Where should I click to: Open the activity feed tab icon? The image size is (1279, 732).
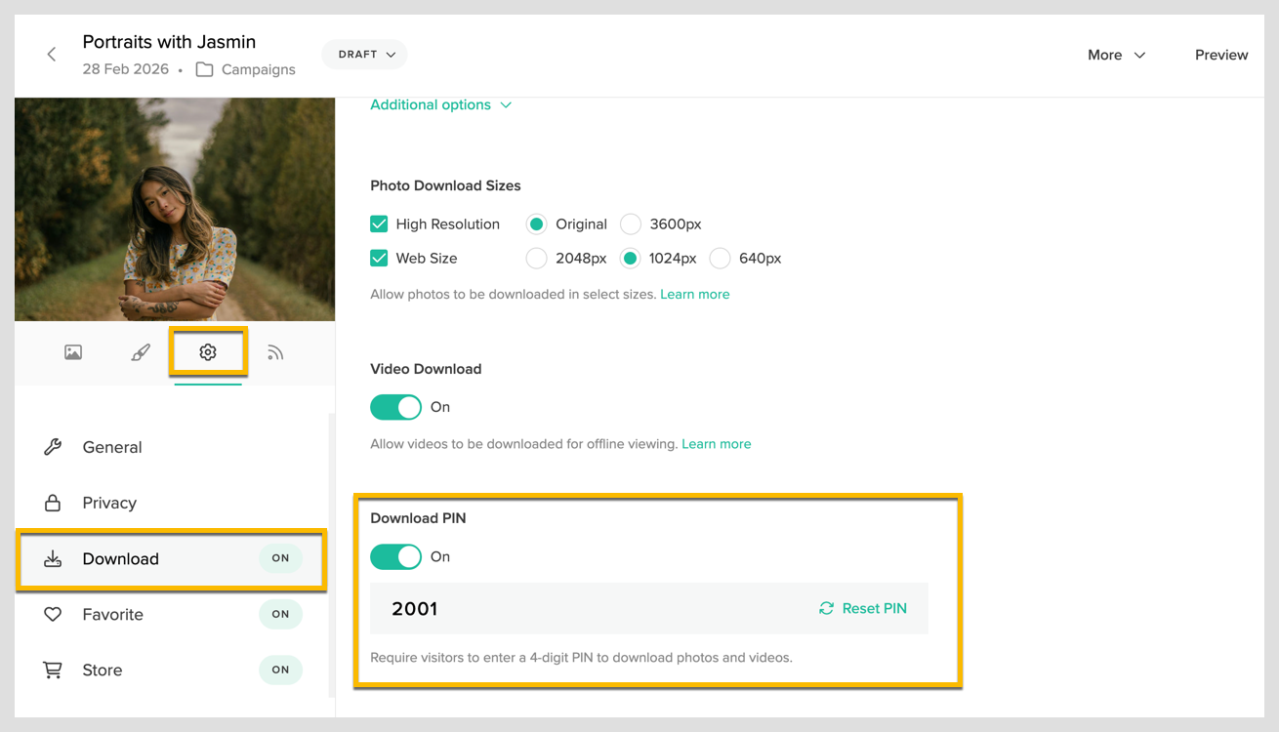tap(275, 352)
